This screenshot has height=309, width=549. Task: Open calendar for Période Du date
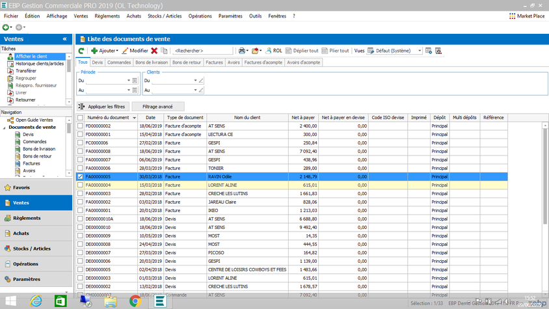(135, 81)
